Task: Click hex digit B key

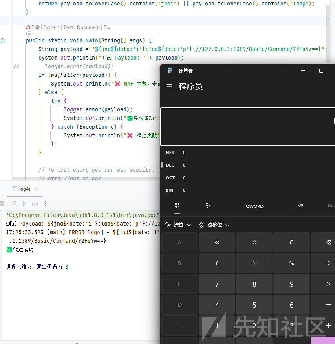Action: point(180,263)
